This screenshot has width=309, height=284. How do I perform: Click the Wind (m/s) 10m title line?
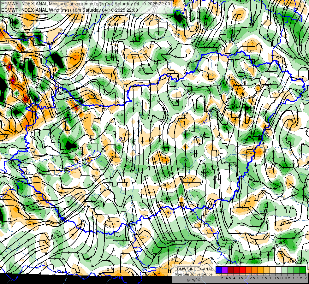pyautogui.click(x=69, y=10)
